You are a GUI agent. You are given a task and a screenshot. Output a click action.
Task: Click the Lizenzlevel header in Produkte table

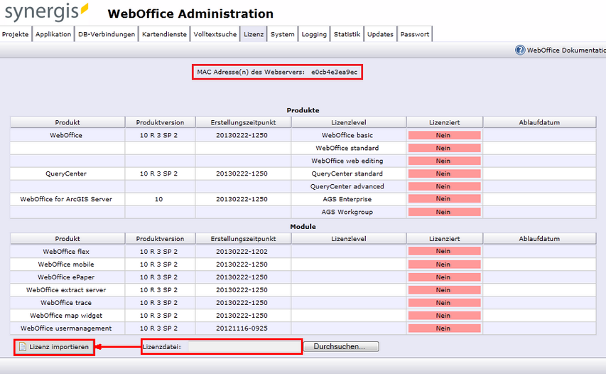click(x=349, y=122)
